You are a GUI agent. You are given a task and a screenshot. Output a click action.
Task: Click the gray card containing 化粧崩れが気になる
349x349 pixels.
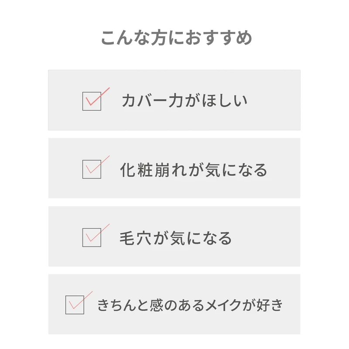tap(279, 188)
